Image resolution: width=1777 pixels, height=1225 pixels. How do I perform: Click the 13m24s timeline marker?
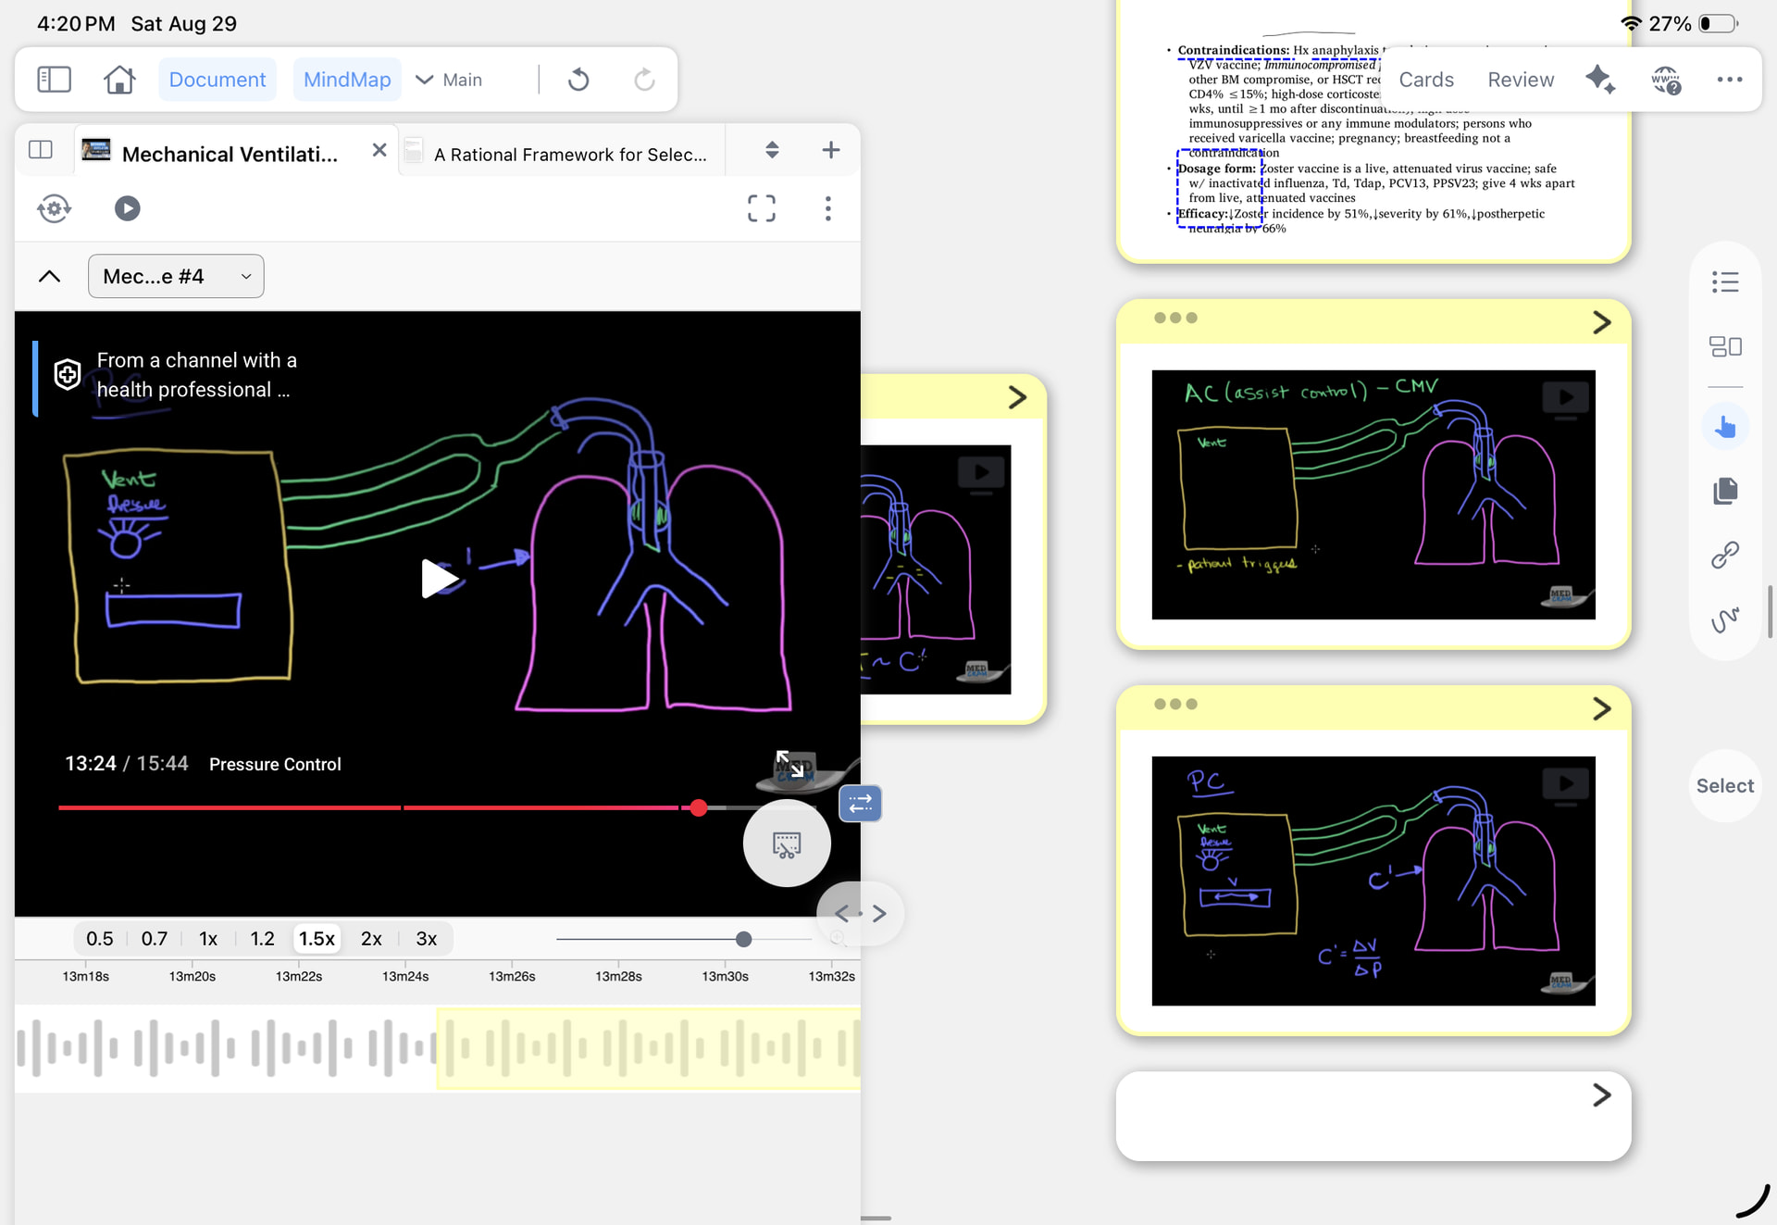[x=405, y=976]
